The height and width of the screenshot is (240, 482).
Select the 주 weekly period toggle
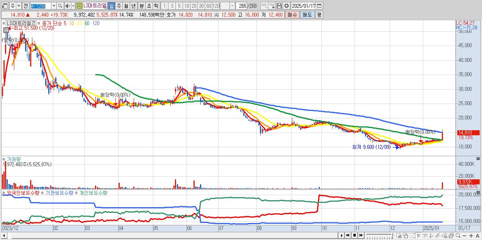(119, 6)
